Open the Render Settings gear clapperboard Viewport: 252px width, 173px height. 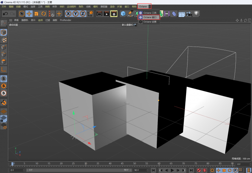(114, 14)
